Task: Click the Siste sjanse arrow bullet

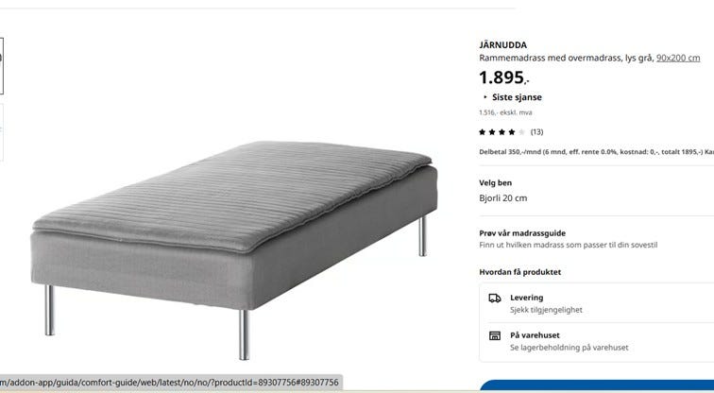Action: point(484,97)
